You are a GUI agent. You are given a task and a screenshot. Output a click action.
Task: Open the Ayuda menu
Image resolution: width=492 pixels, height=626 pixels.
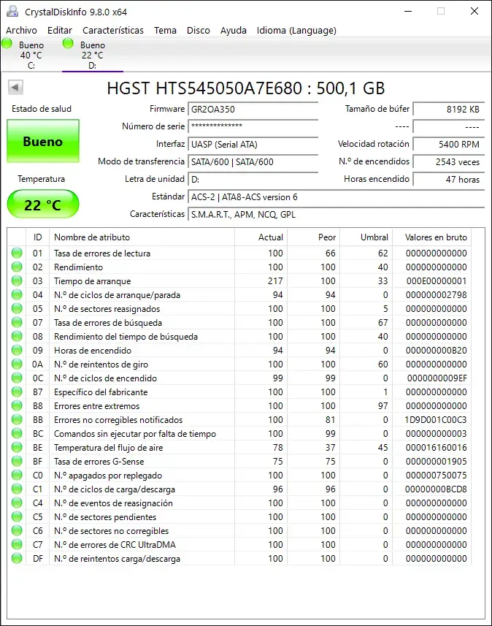click(x=234, y=31)
